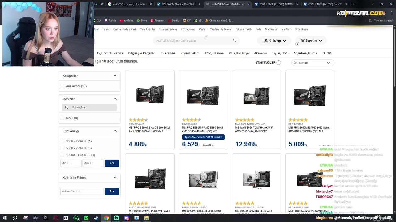The width and height of the screenshot is (396, 222).
Task: Toggle the STOKTAKİLER in-stock radio button
Action: click(x=278, y=63)
